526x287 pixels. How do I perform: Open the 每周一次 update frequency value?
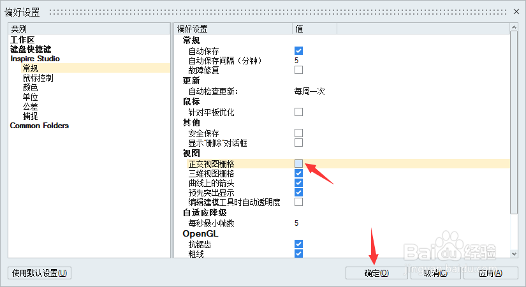point(309,91)
